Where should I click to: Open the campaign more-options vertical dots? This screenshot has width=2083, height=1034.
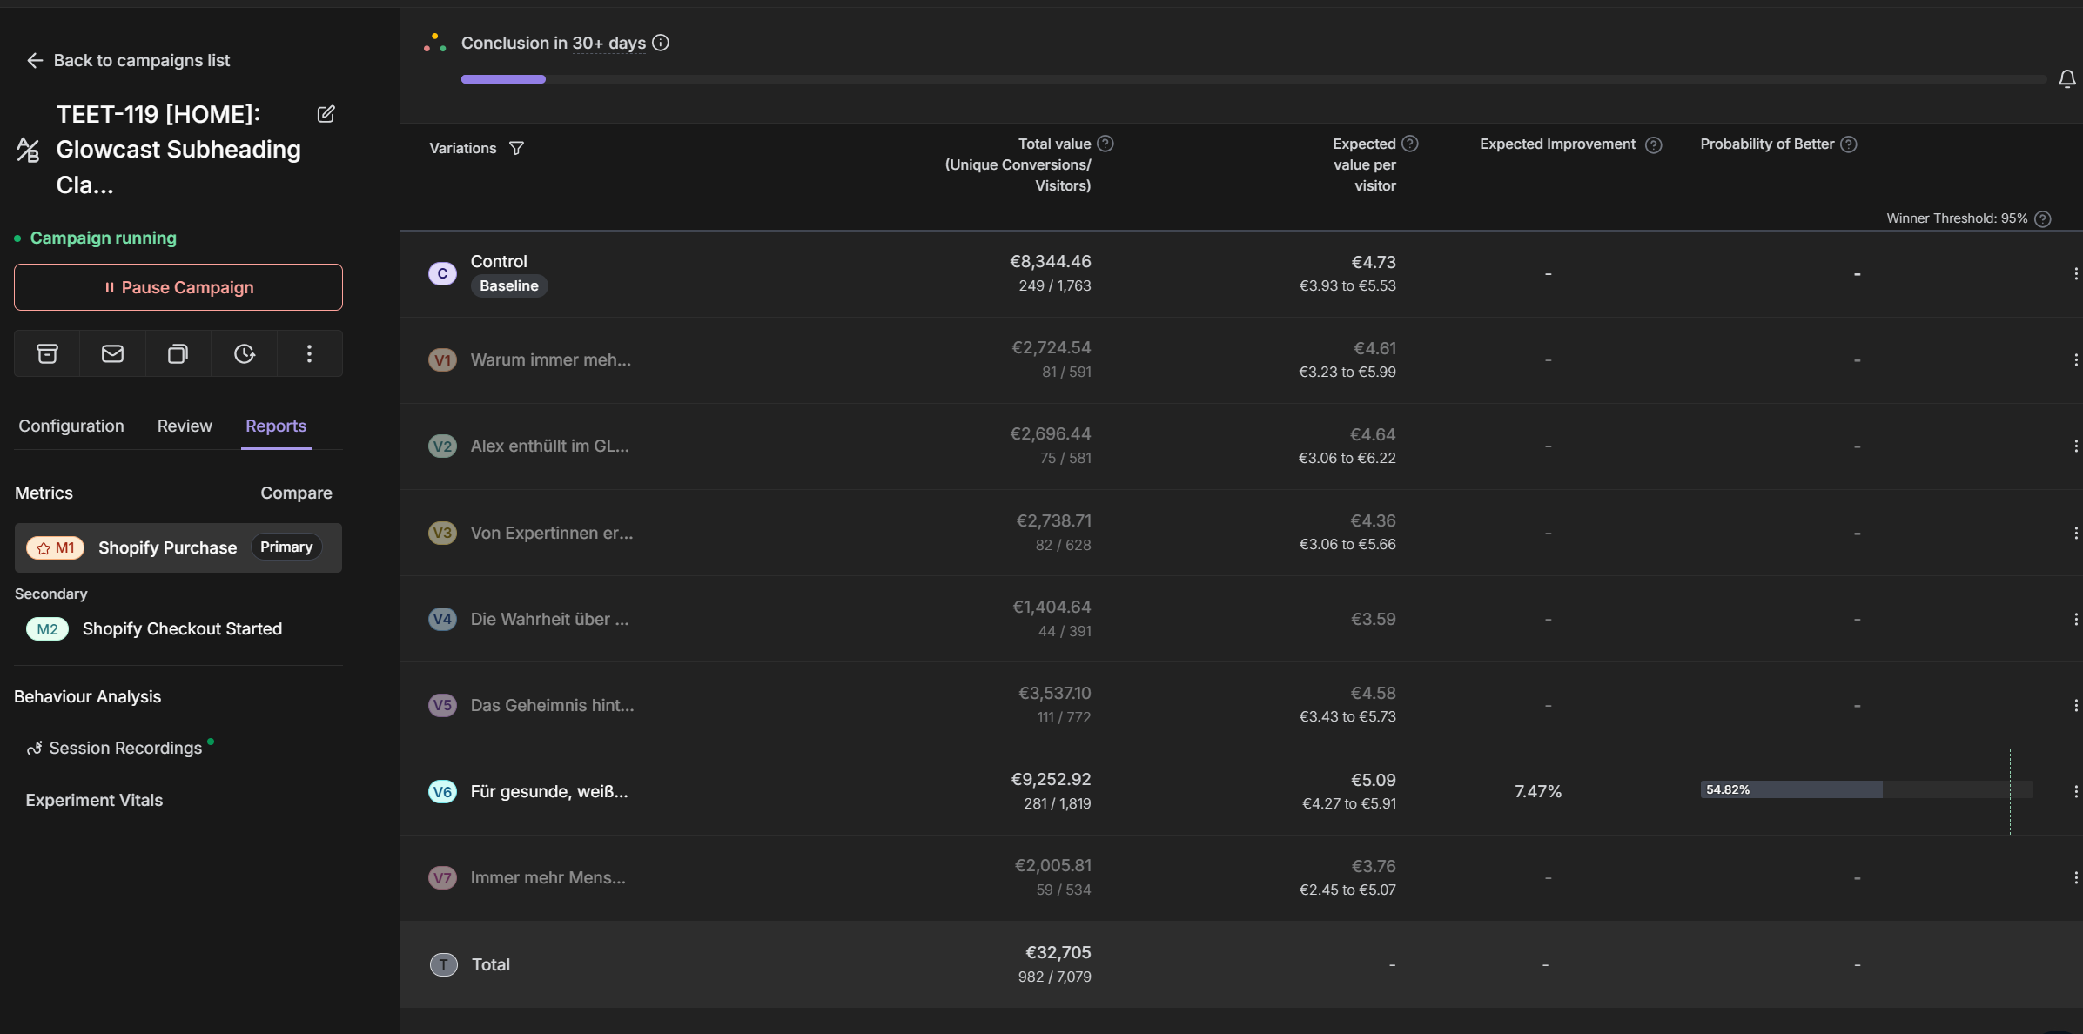309,353
